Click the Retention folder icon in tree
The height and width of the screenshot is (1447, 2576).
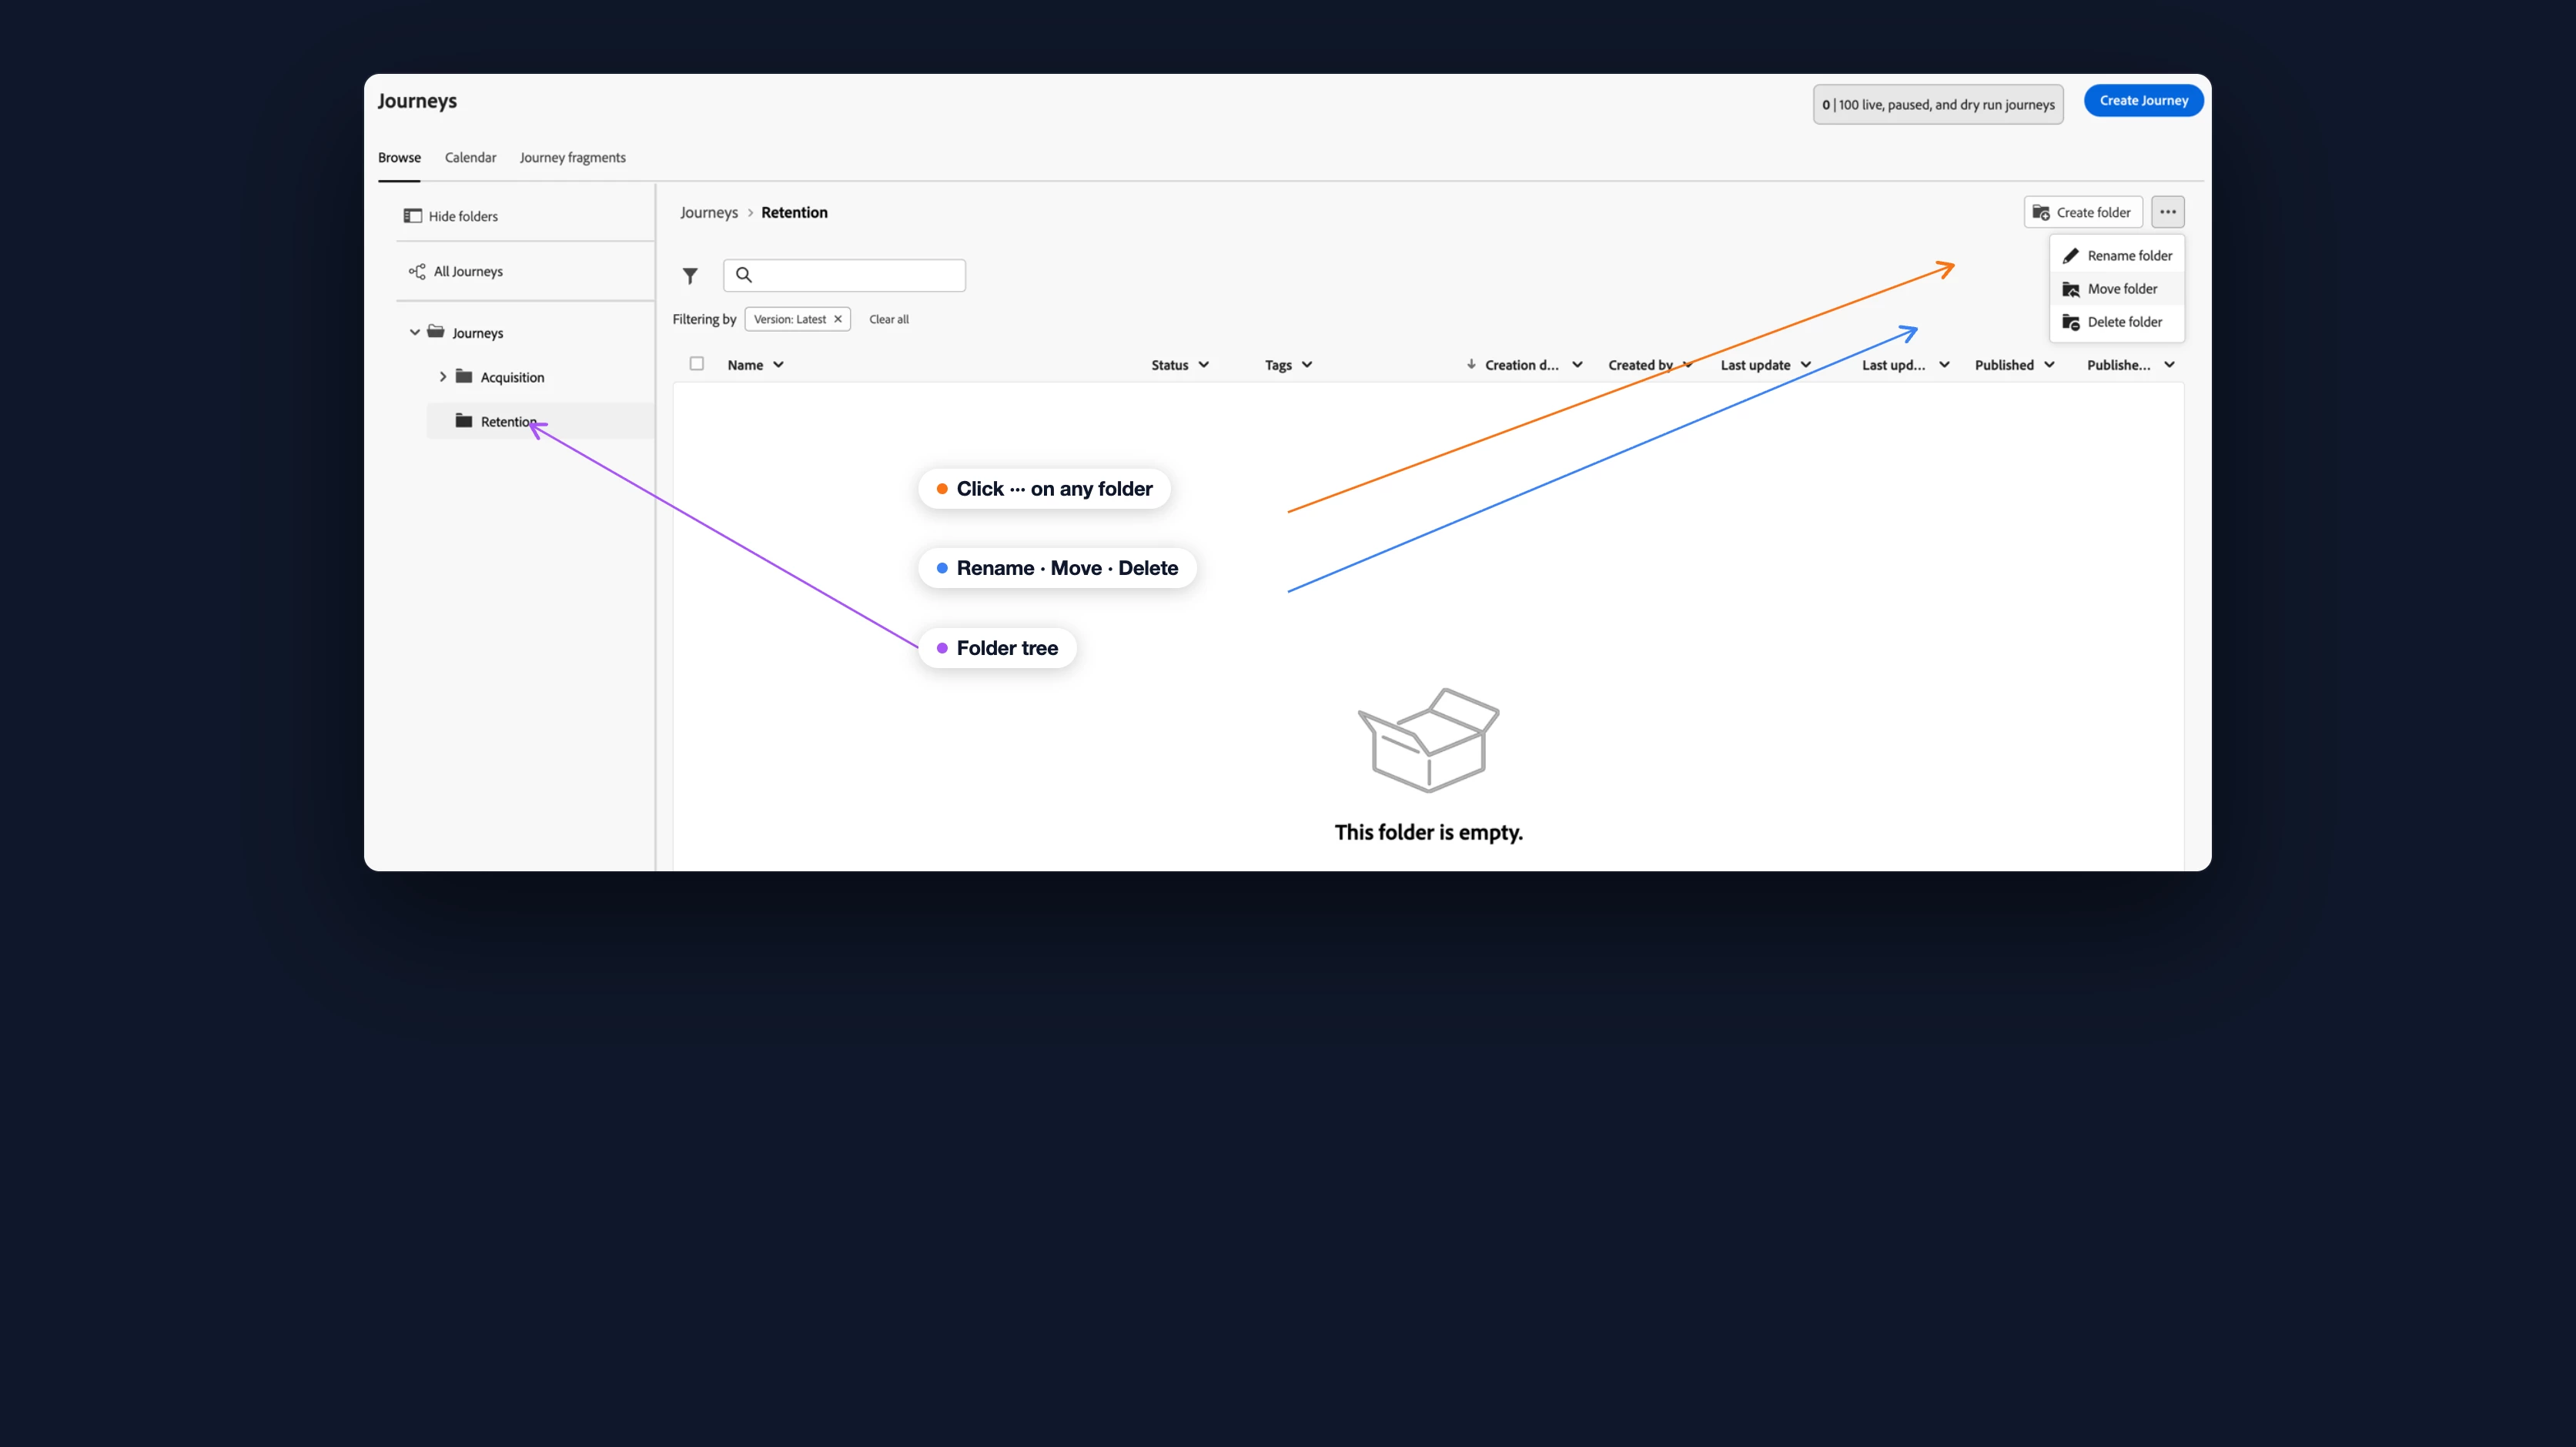coord(464,421)
